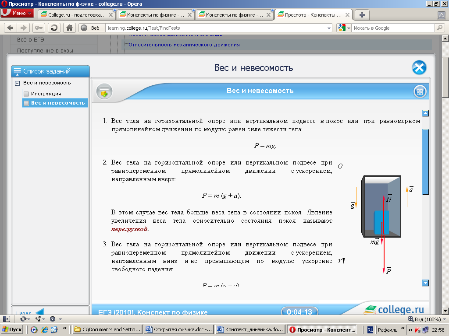
Task: Toggle the Opera panels button in status bar
Action: (x=6, y=319)
